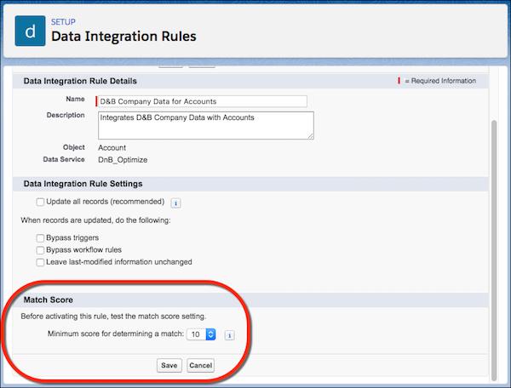This screenshot has width=511, height=388.
Task: Check the Bypass triggers checkbox
Action: pyautogui.click(x=40, y=238)
